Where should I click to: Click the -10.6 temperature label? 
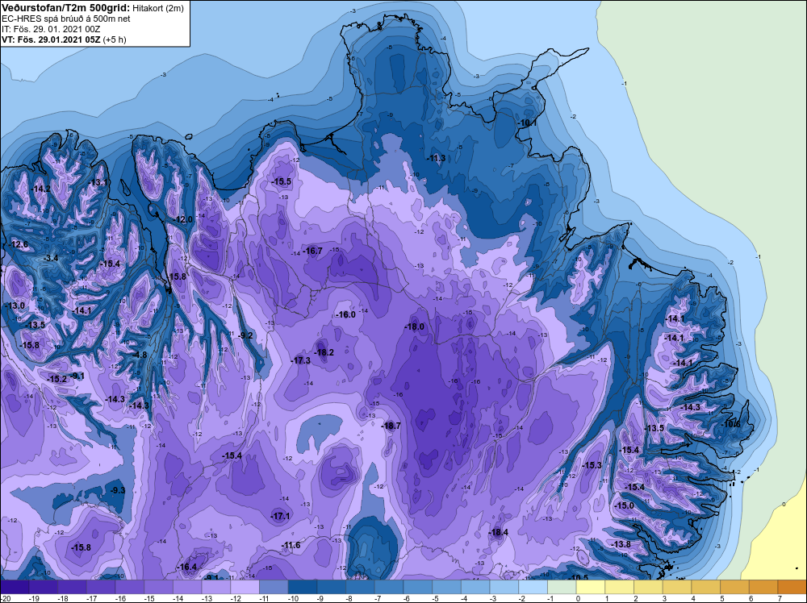731,424
